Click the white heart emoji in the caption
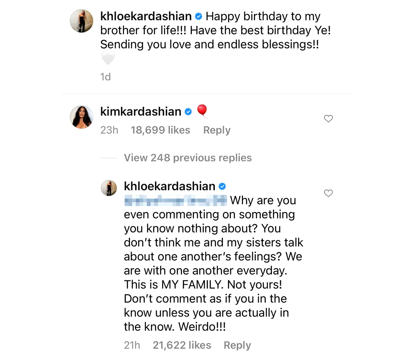The image size is (410, 360). pos(108,58)
